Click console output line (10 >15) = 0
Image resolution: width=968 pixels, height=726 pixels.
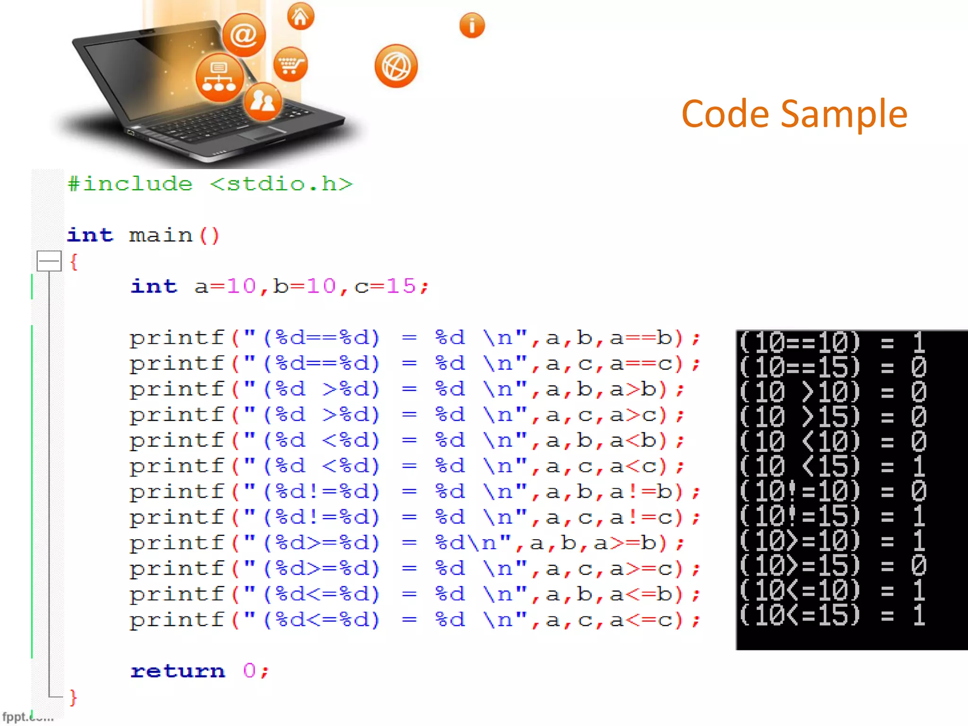tap(832, 416)
